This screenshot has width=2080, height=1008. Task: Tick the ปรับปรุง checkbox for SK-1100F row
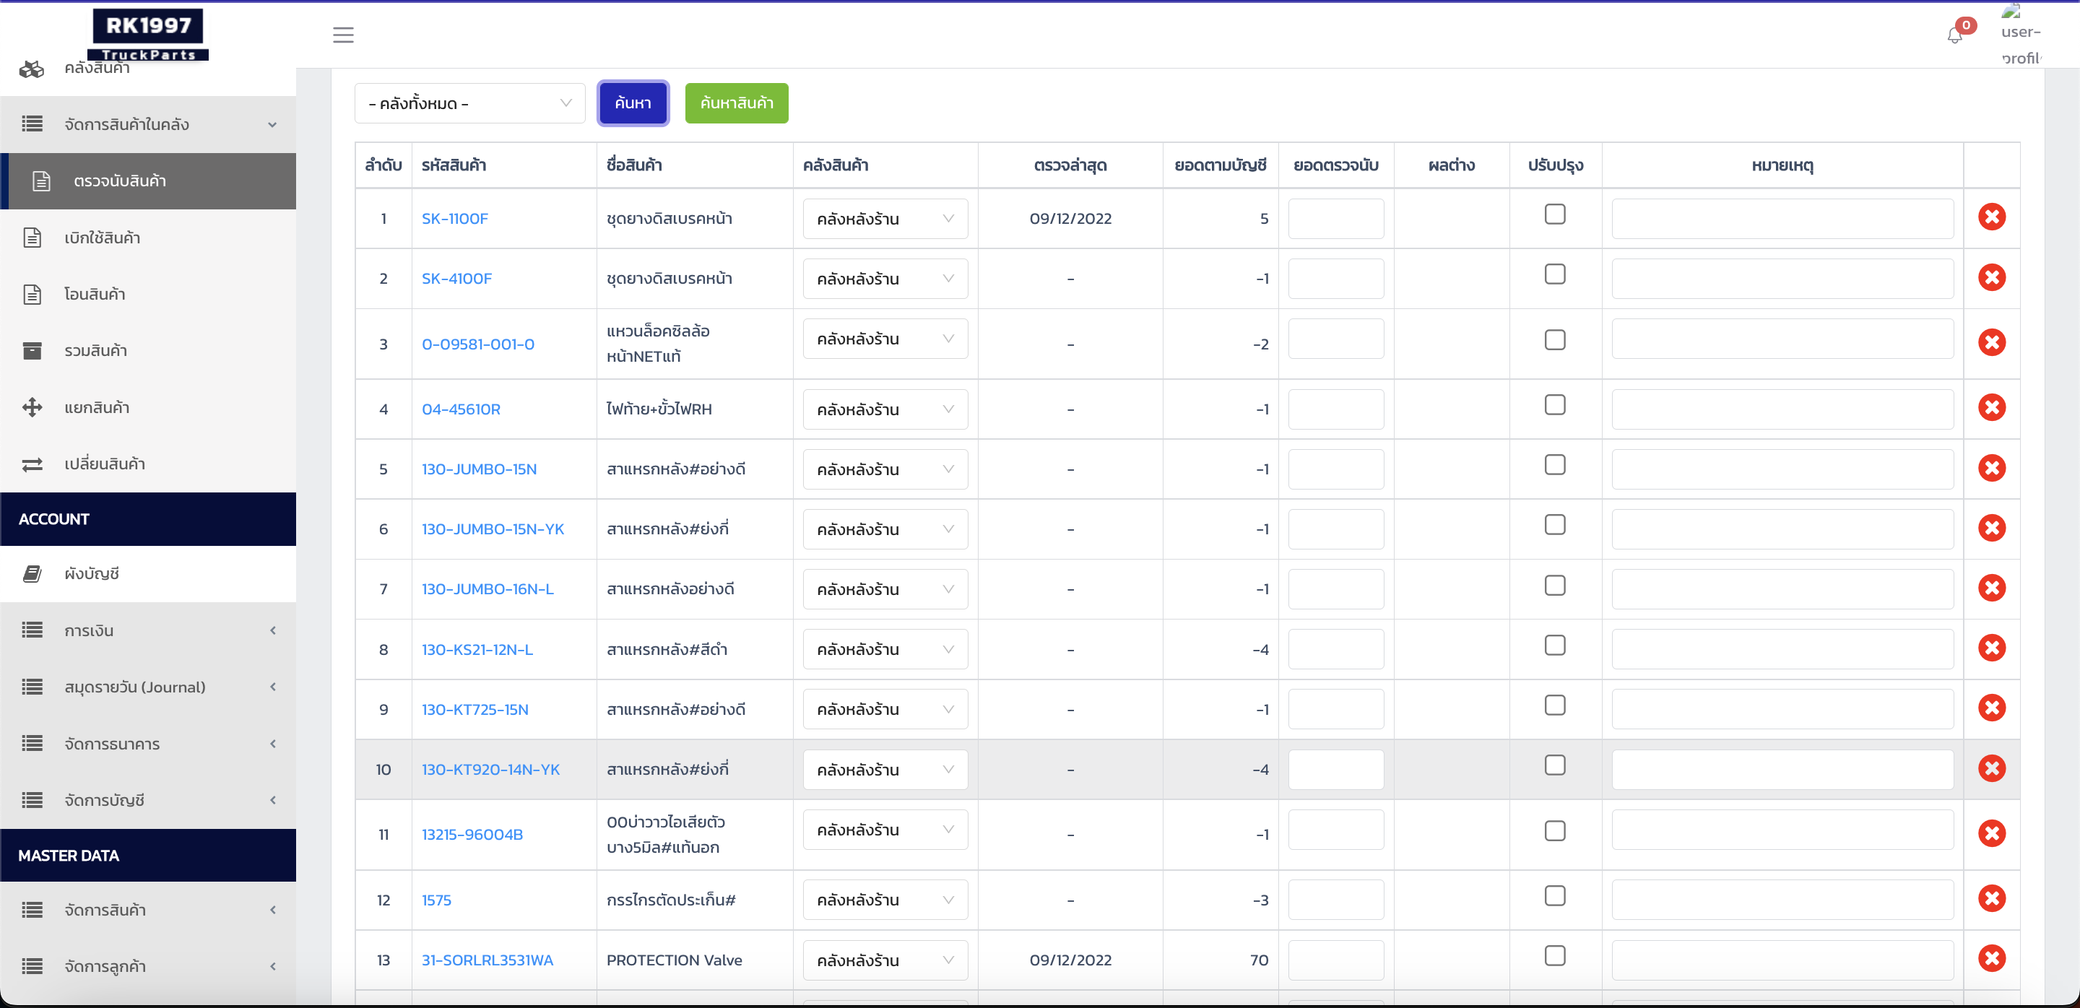coord(1554,214)
